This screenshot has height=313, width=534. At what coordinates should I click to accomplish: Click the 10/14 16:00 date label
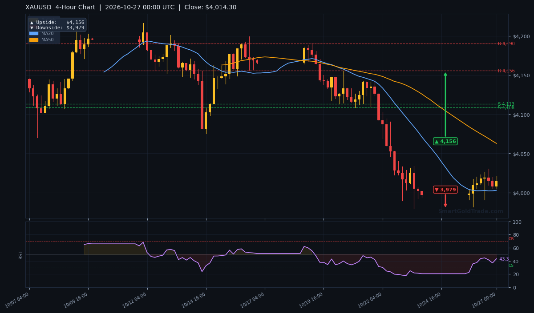pyautogui.click(x=194, y=300)
